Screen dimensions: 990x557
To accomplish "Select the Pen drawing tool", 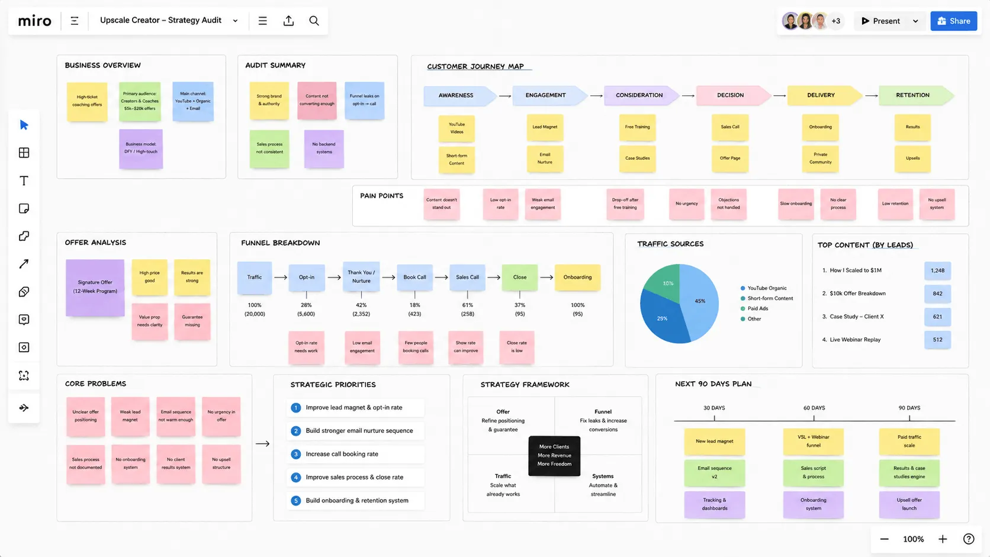I will coord(24,292).
